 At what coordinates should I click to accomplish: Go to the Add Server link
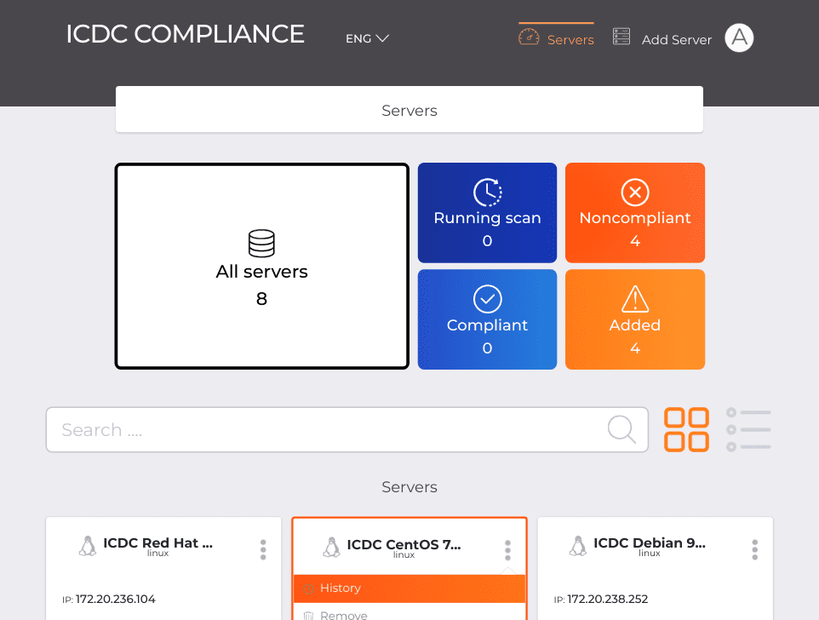coord(677,40)
